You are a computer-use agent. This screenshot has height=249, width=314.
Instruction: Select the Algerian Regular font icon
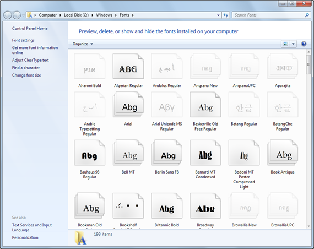pos(128,66)
